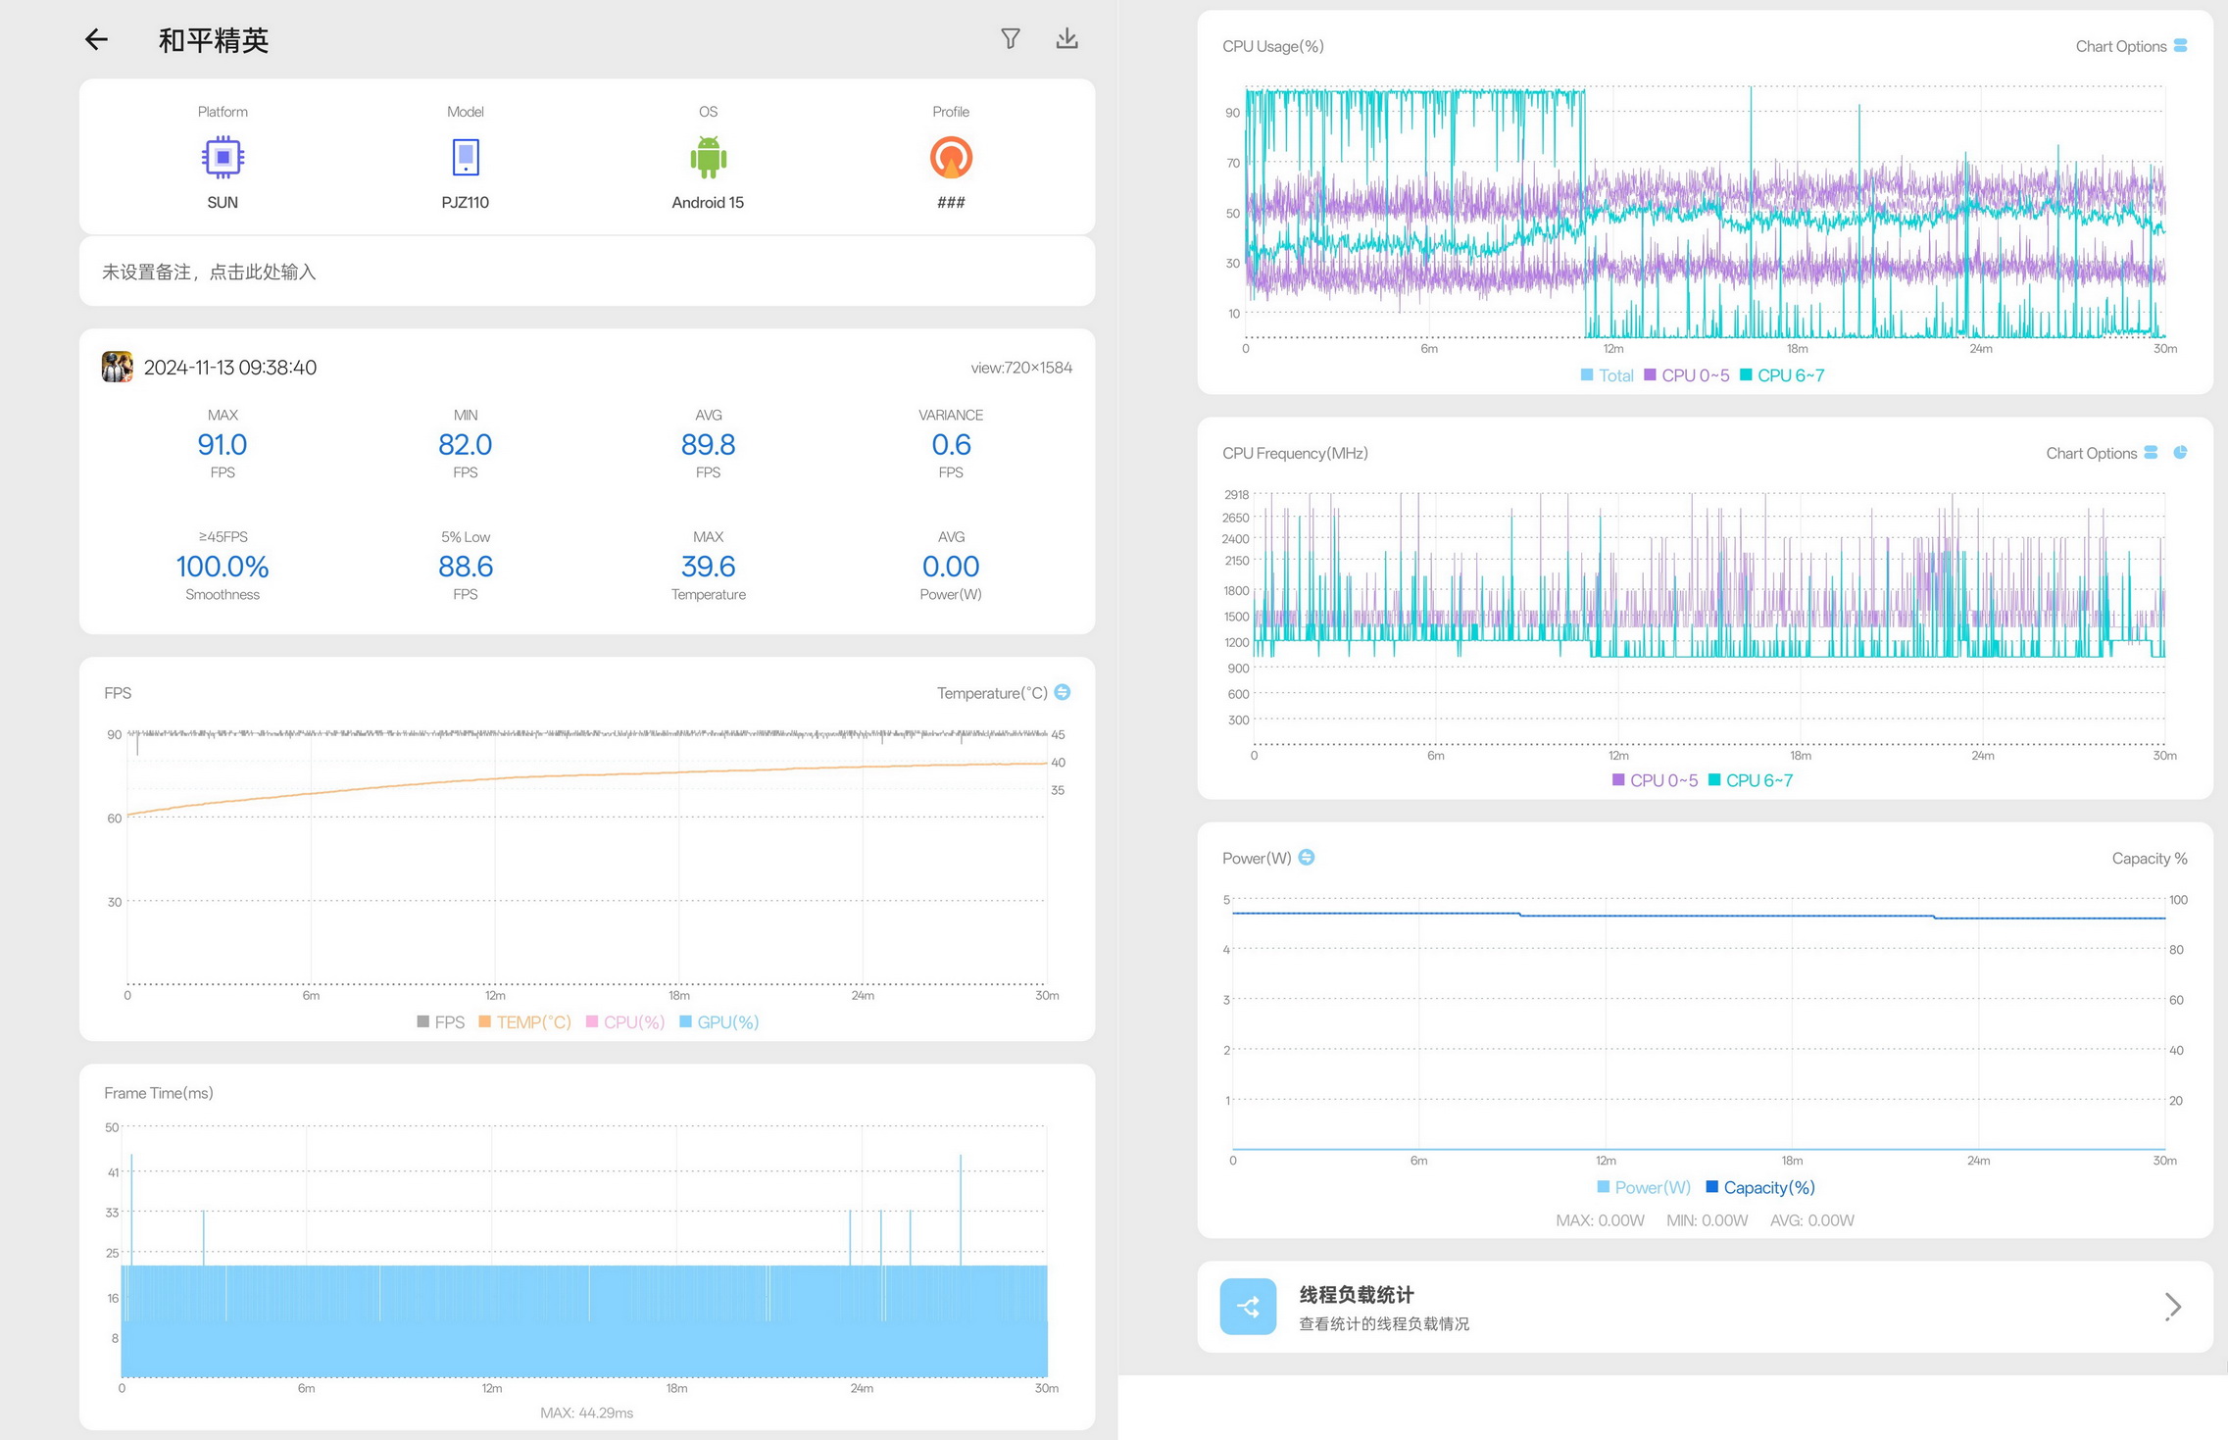Click the CPU Usage(%) chart title
Image resolution: width=2228 pixels, height=1440 pixels.
coord(1273,46)
